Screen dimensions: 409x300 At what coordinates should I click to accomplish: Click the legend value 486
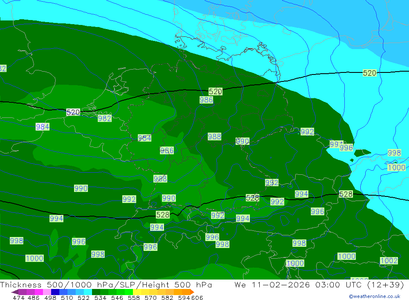pyautogui.click(x=34, y=298)
